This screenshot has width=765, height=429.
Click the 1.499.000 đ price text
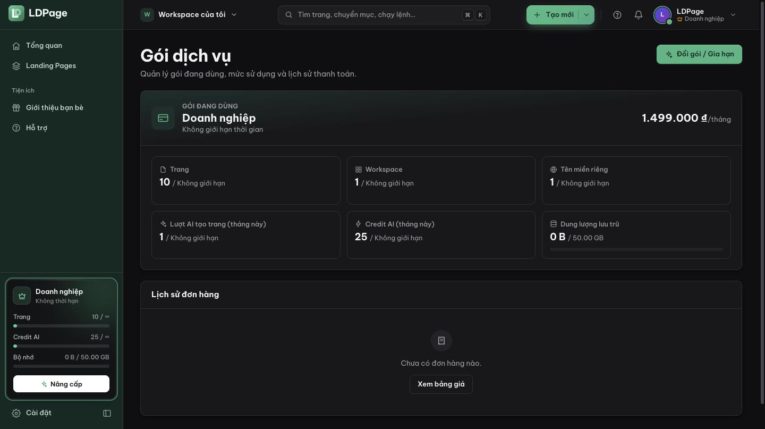click(674, 118)
